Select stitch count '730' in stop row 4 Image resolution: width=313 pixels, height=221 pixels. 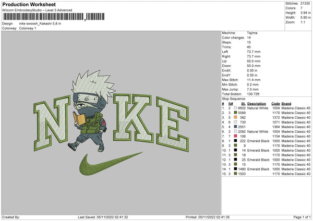(x=243, y=122)
